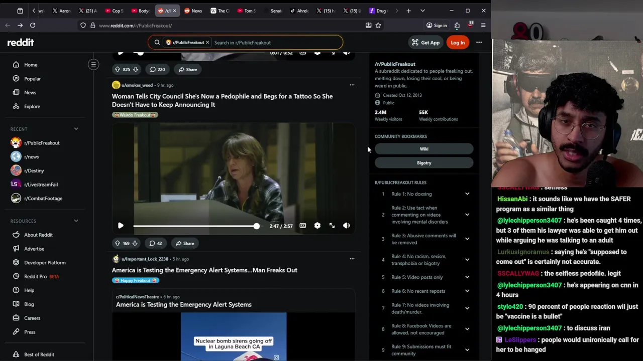Open the browser extensions puzzle icon
643x361 pixels.
pyautogui.click(x=457, y=25)
